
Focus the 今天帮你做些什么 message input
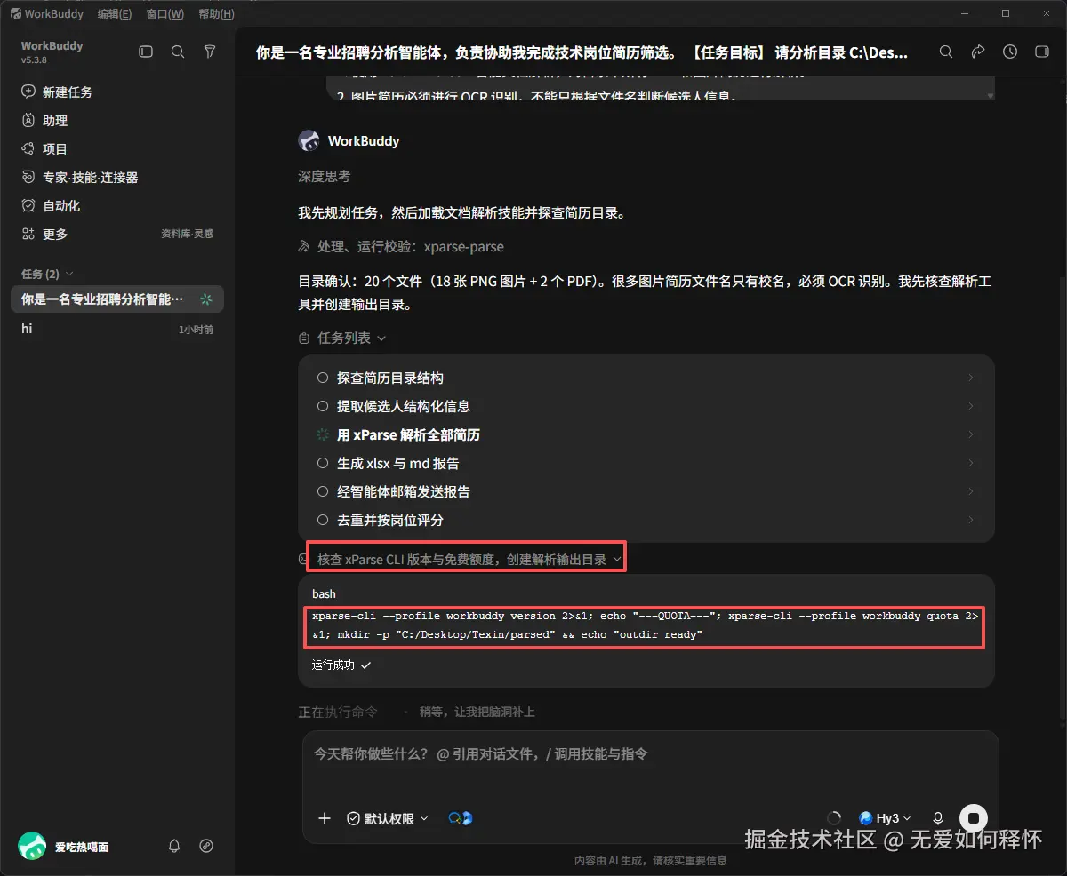point(650,754)
